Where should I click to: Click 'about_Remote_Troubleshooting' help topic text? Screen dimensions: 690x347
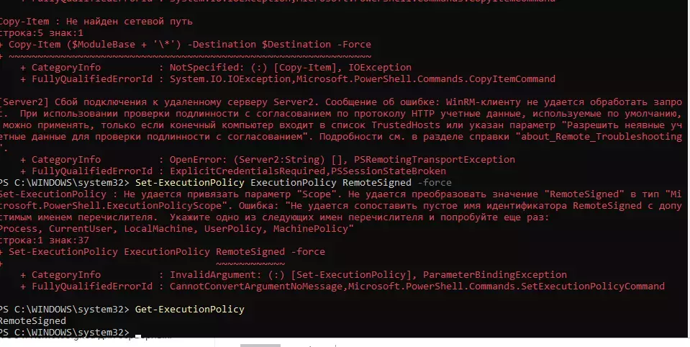coord(602,136)
